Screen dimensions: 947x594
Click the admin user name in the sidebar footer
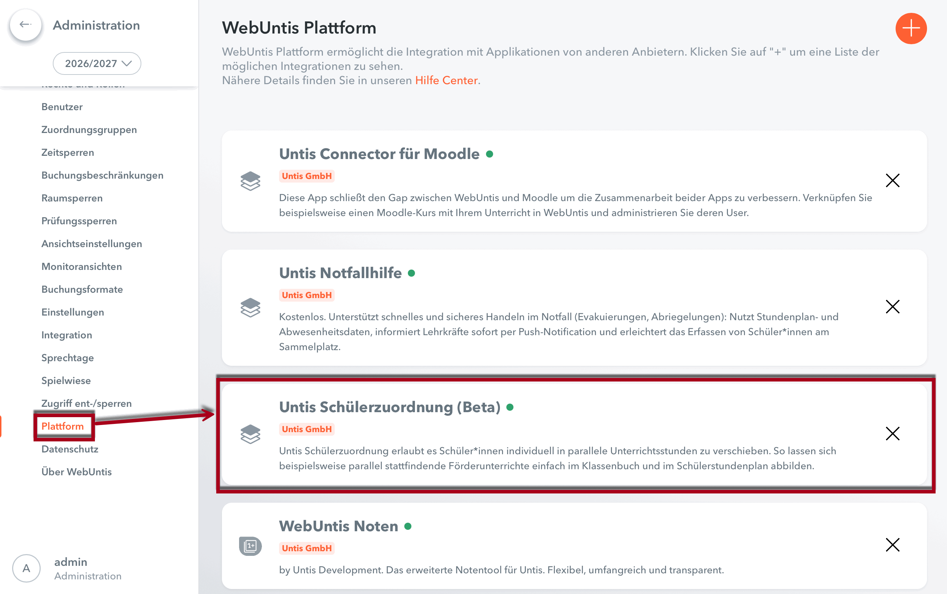(71, 562)
